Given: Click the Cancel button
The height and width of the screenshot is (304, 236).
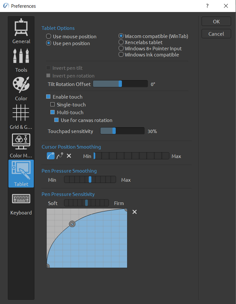Looking at the screenshot, I should coord(216,34).
